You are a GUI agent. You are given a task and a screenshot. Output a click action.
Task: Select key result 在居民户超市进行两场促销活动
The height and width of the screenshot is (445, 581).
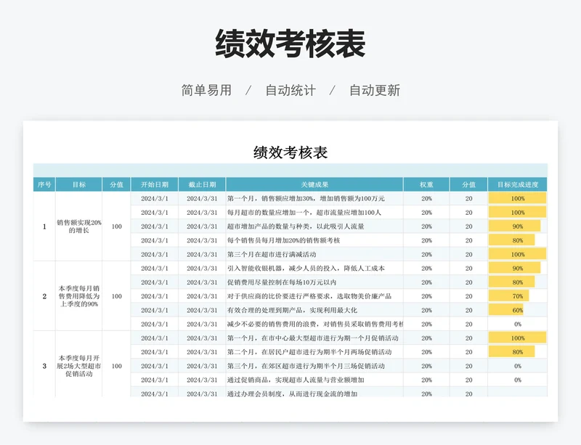point(314,352)
